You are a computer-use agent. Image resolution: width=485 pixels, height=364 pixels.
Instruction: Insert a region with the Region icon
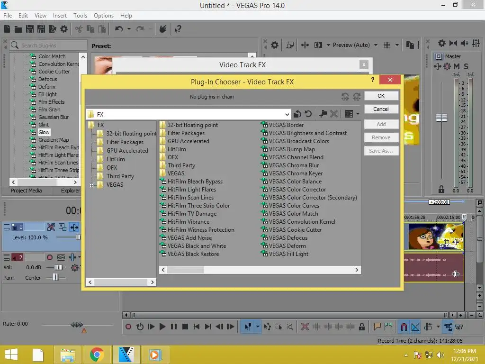click(388, 327)
